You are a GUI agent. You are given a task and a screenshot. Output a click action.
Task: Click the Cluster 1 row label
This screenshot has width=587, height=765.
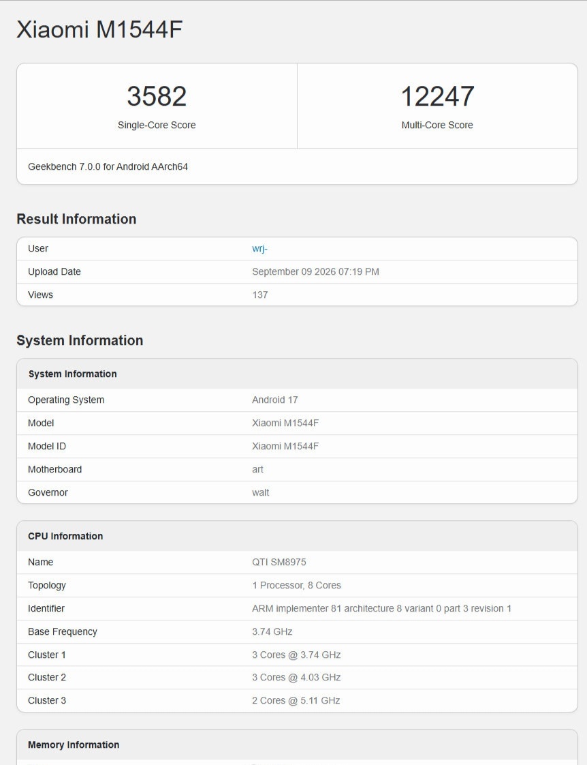coord(47,655)
